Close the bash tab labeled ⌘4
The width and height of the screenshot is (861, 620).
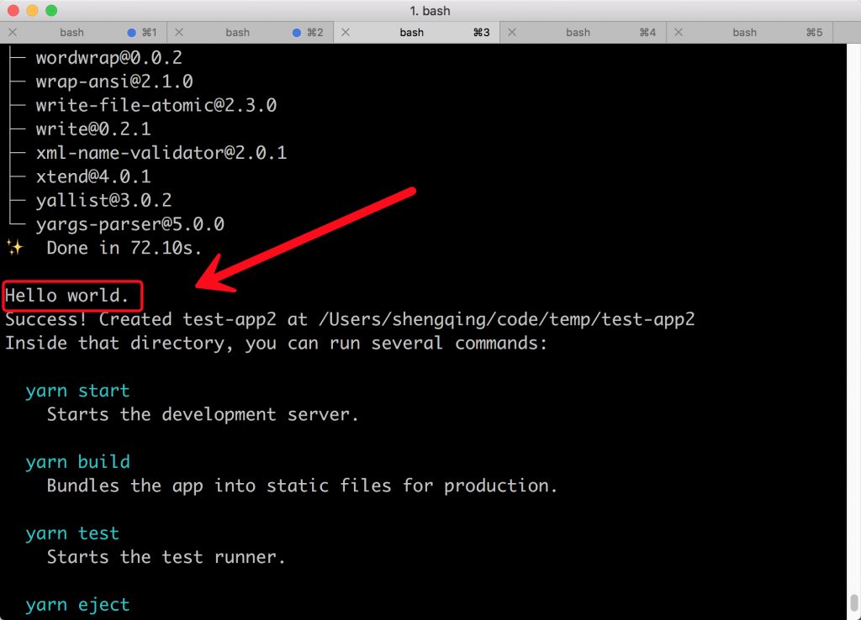[511, 33]
